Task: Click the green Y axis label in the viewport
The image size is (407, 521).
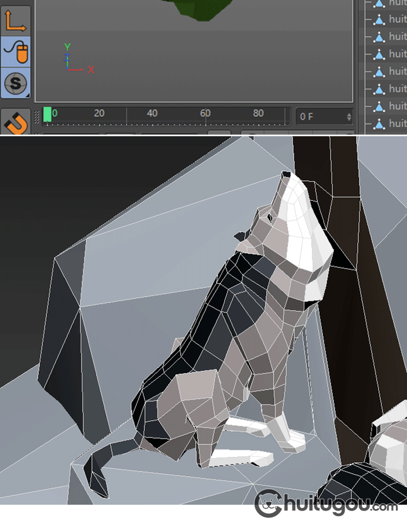Action: pyautogui.click(x=67, y=47)
